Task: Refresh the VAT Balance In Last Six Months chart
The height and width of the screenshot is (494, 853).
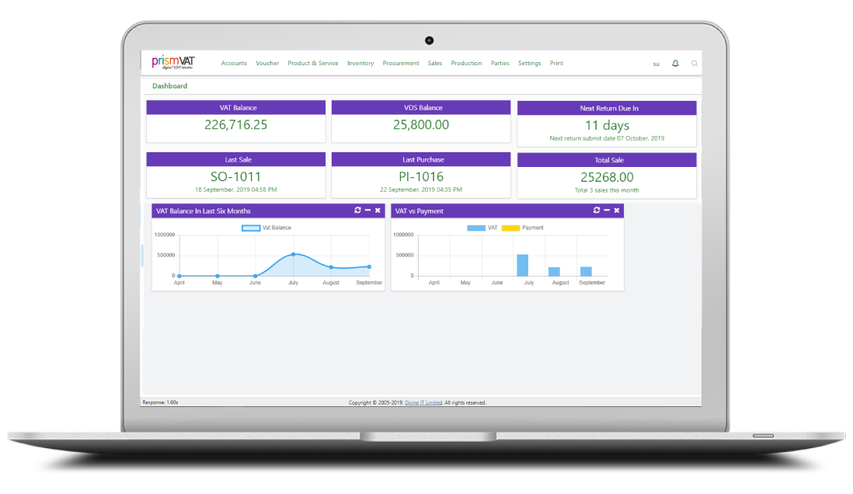Action: click(x=357, y=210)
